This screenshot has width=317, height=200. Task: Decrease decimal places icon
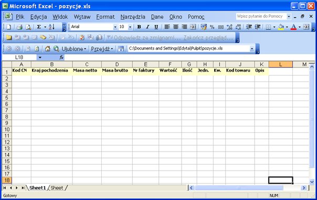(x=238, y=27)
